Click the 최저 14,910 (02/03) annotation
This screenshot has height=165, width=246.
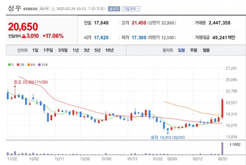point(168,137)
